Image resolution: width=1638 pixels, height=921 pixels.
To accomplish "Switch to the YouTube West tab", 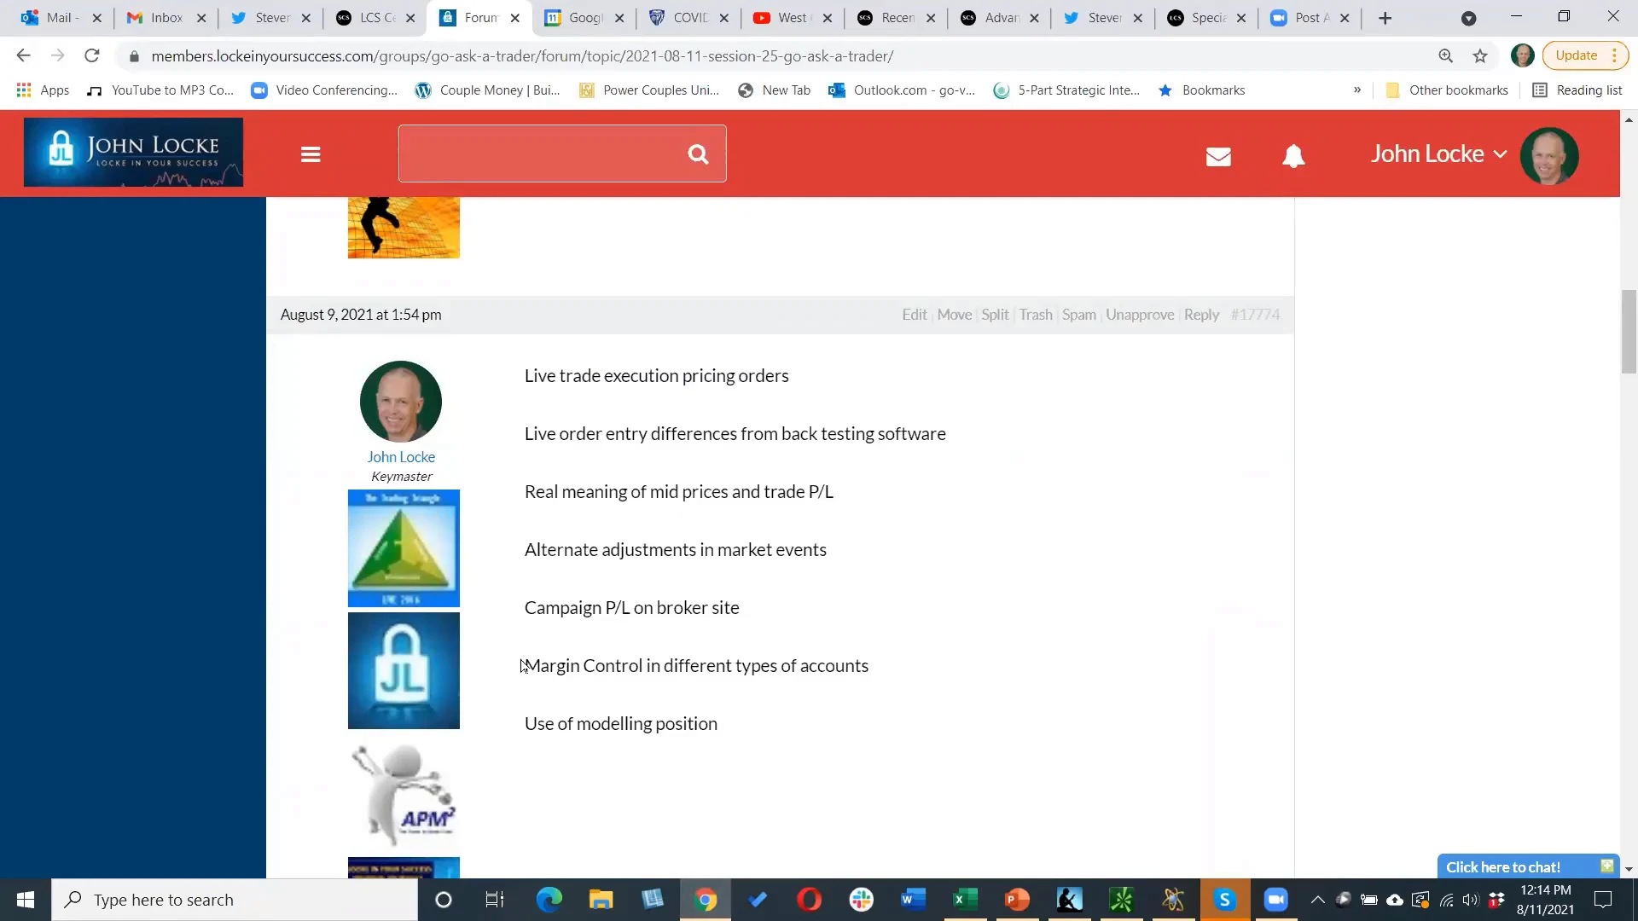I will (792, 18).
